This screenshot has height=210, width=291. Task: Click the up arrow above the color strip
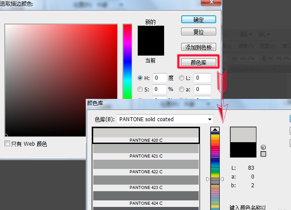pos(215,129)
